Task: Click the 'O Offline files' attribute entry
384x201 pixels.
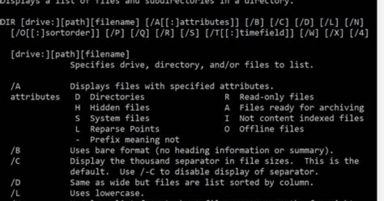Action: 264,129
